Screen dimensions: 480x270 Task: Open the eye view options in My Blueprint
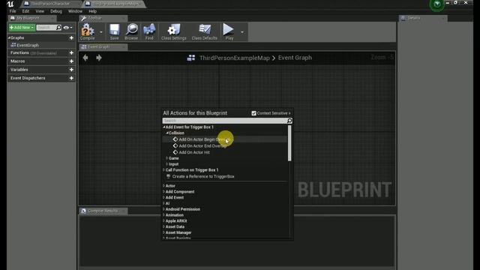(x=68, y=28)
